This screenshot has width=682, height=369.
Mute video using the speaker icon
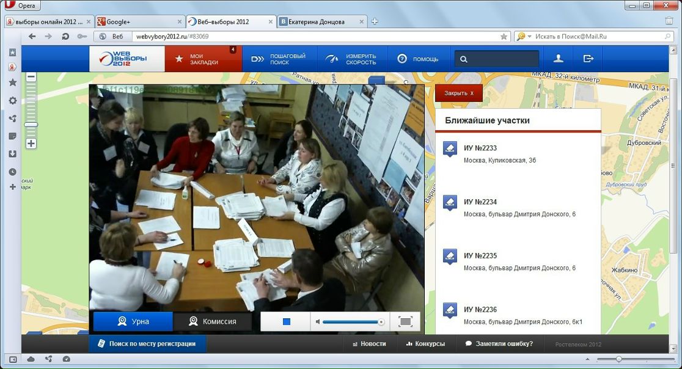click(x=318, y=321)
